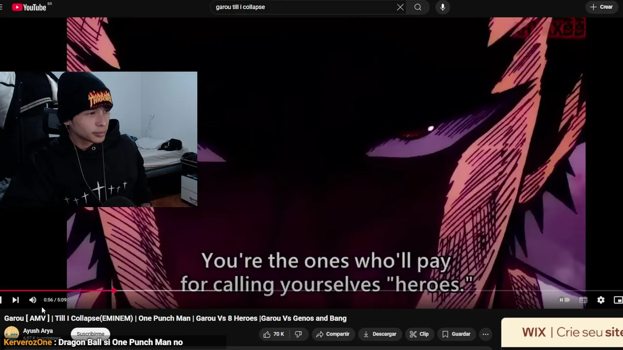Create a Clip of the video
The height and width of the screenshot is (350, 623).
click(419, 334)
